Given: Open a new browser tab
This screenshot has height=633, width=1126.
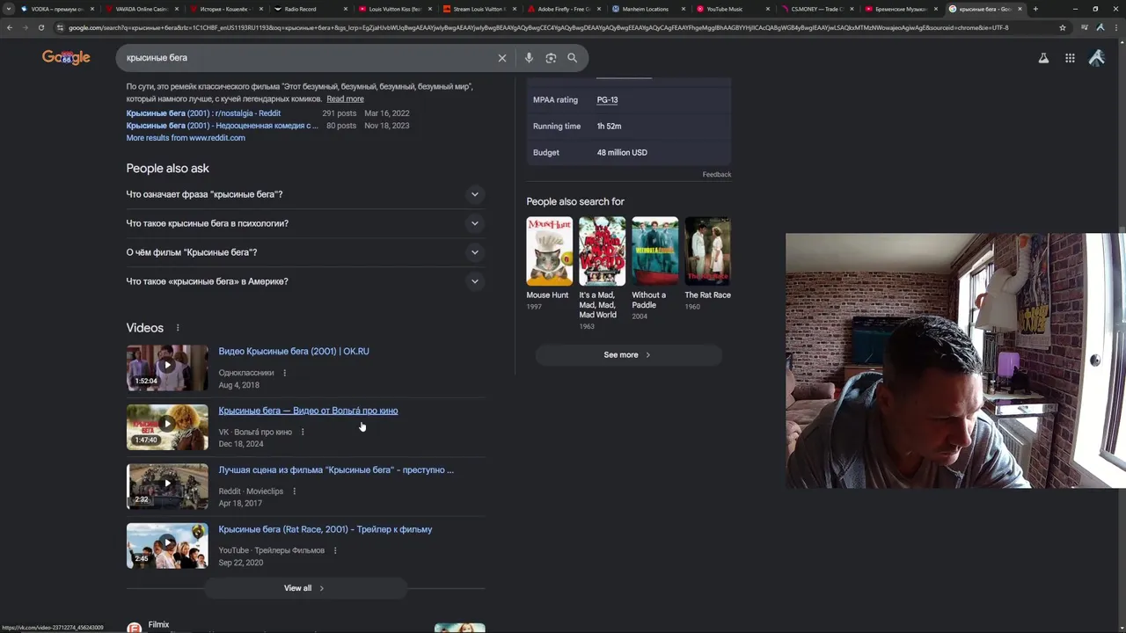Looking at the screenshot, I should (1035, 9).
